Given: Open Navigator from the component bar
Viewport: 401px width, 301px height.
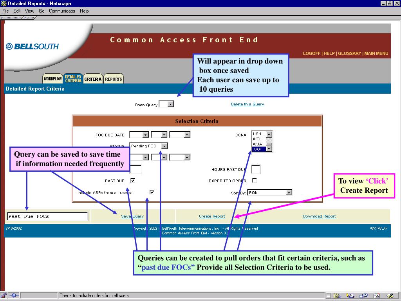Looking at the screenshot, I should [337, 296].
